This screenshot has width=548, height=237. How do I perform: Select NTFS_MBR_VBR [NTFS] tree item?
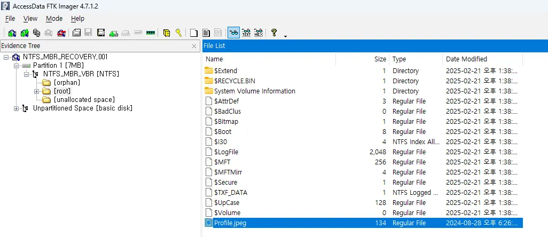click(x=81, y=74)
